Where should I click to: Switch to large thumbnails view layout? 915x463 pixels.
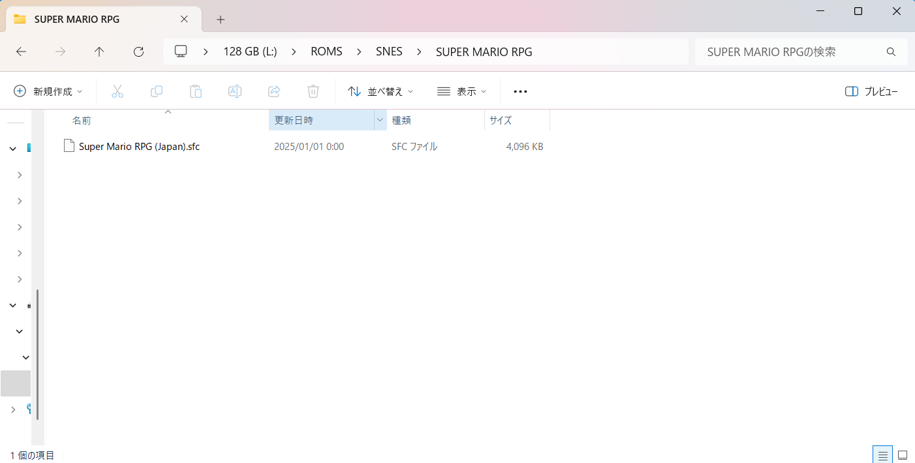(x=903, y=455)
